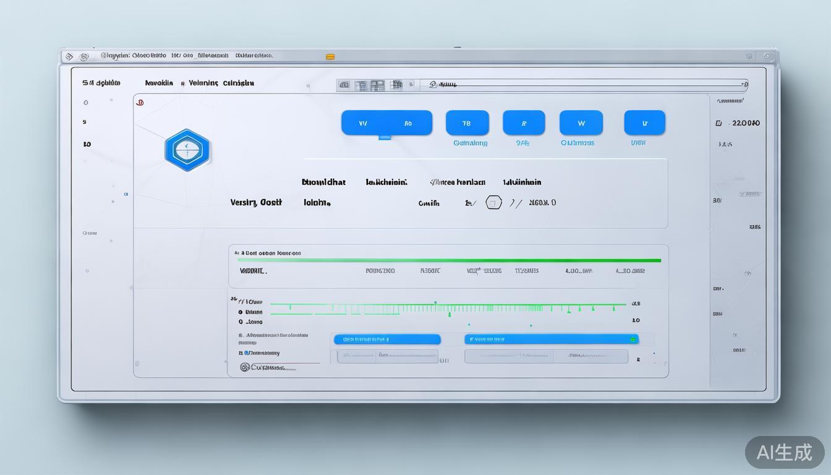
Task: Click the fourth icon in the top toolbar group
Action: (396, 85)
